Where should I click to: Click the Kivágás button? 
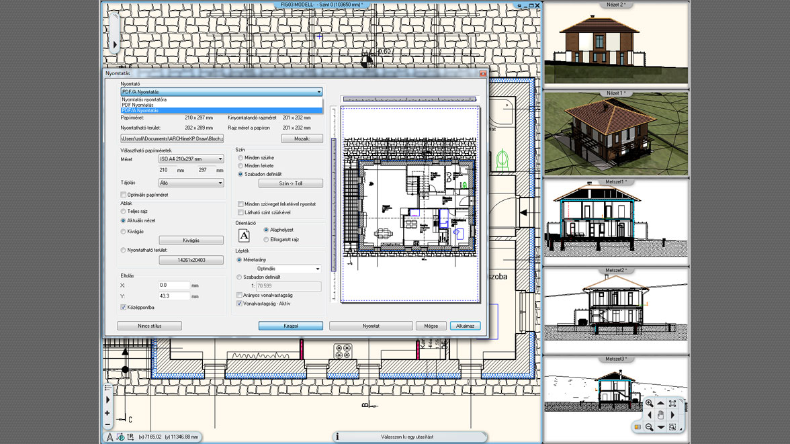click(x=191, y=240)
